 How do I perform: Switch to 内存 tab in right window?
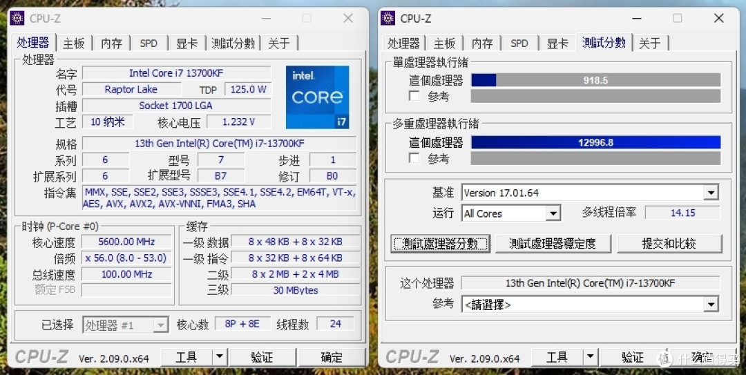point(482,44)
